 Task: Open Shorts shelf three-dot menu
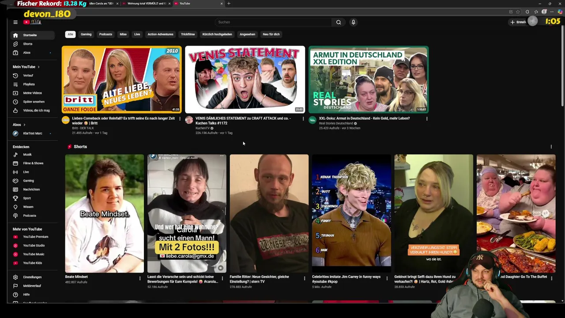(551, 147)
